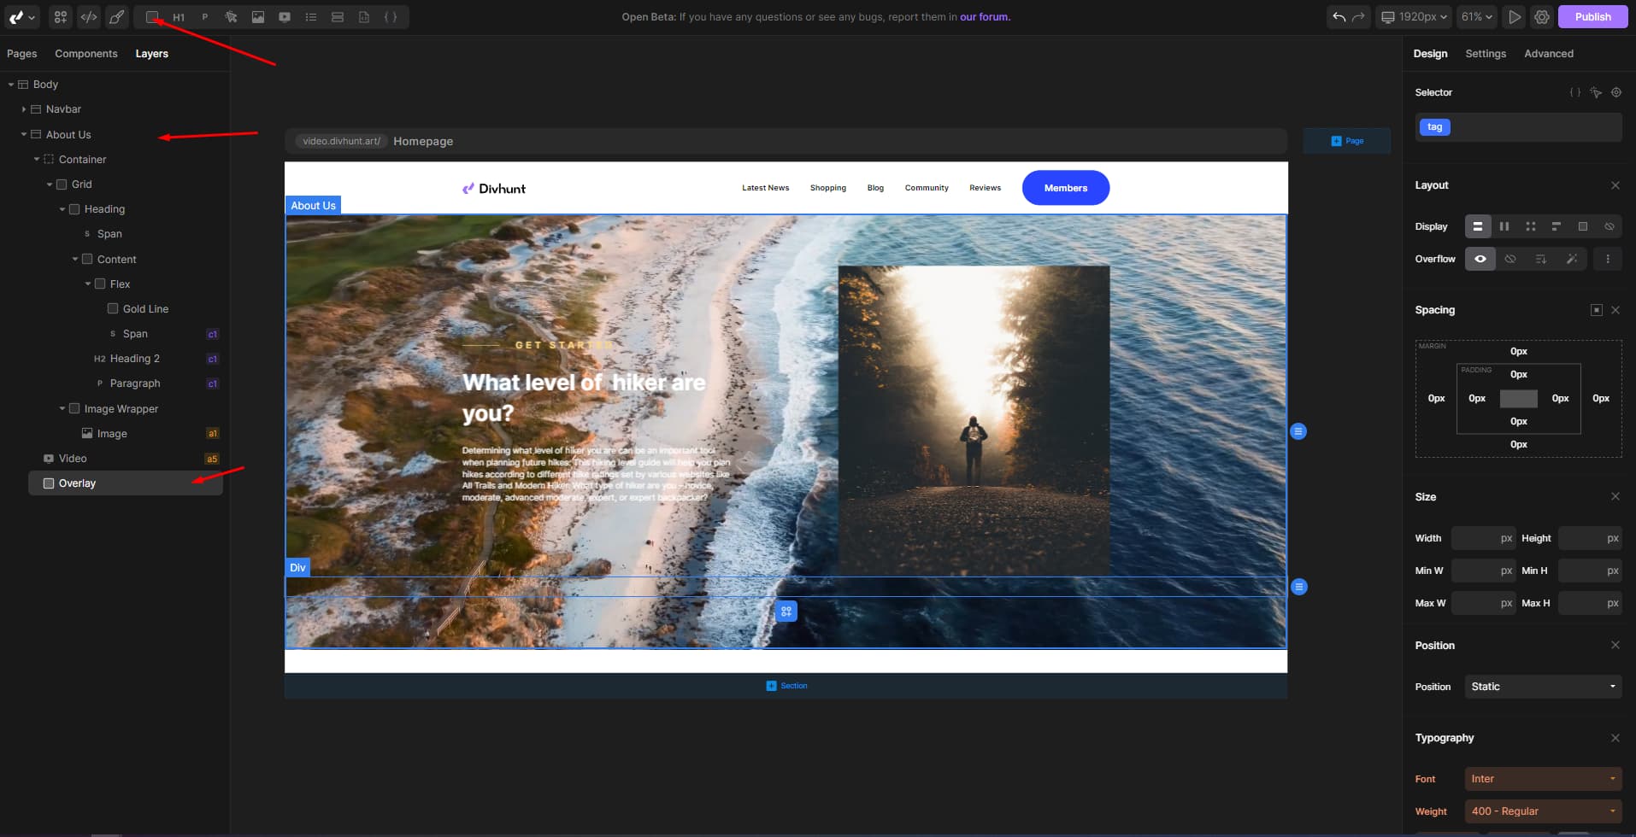
Task: Insert a list element from toolbar
Action: pos(310,16)
